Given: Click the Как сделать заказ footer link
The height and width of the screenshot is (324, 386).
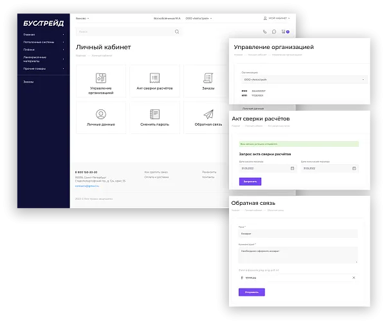Looking at the screenshot, I should point(156,172).
